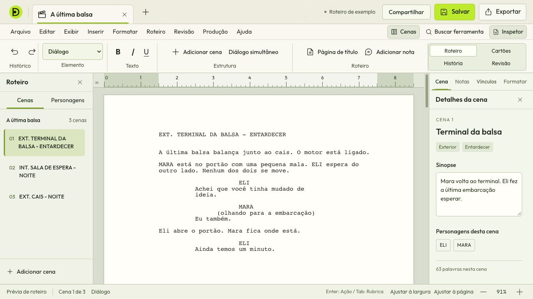Open the Diálogo element dropdown

(x=72, y=51)
